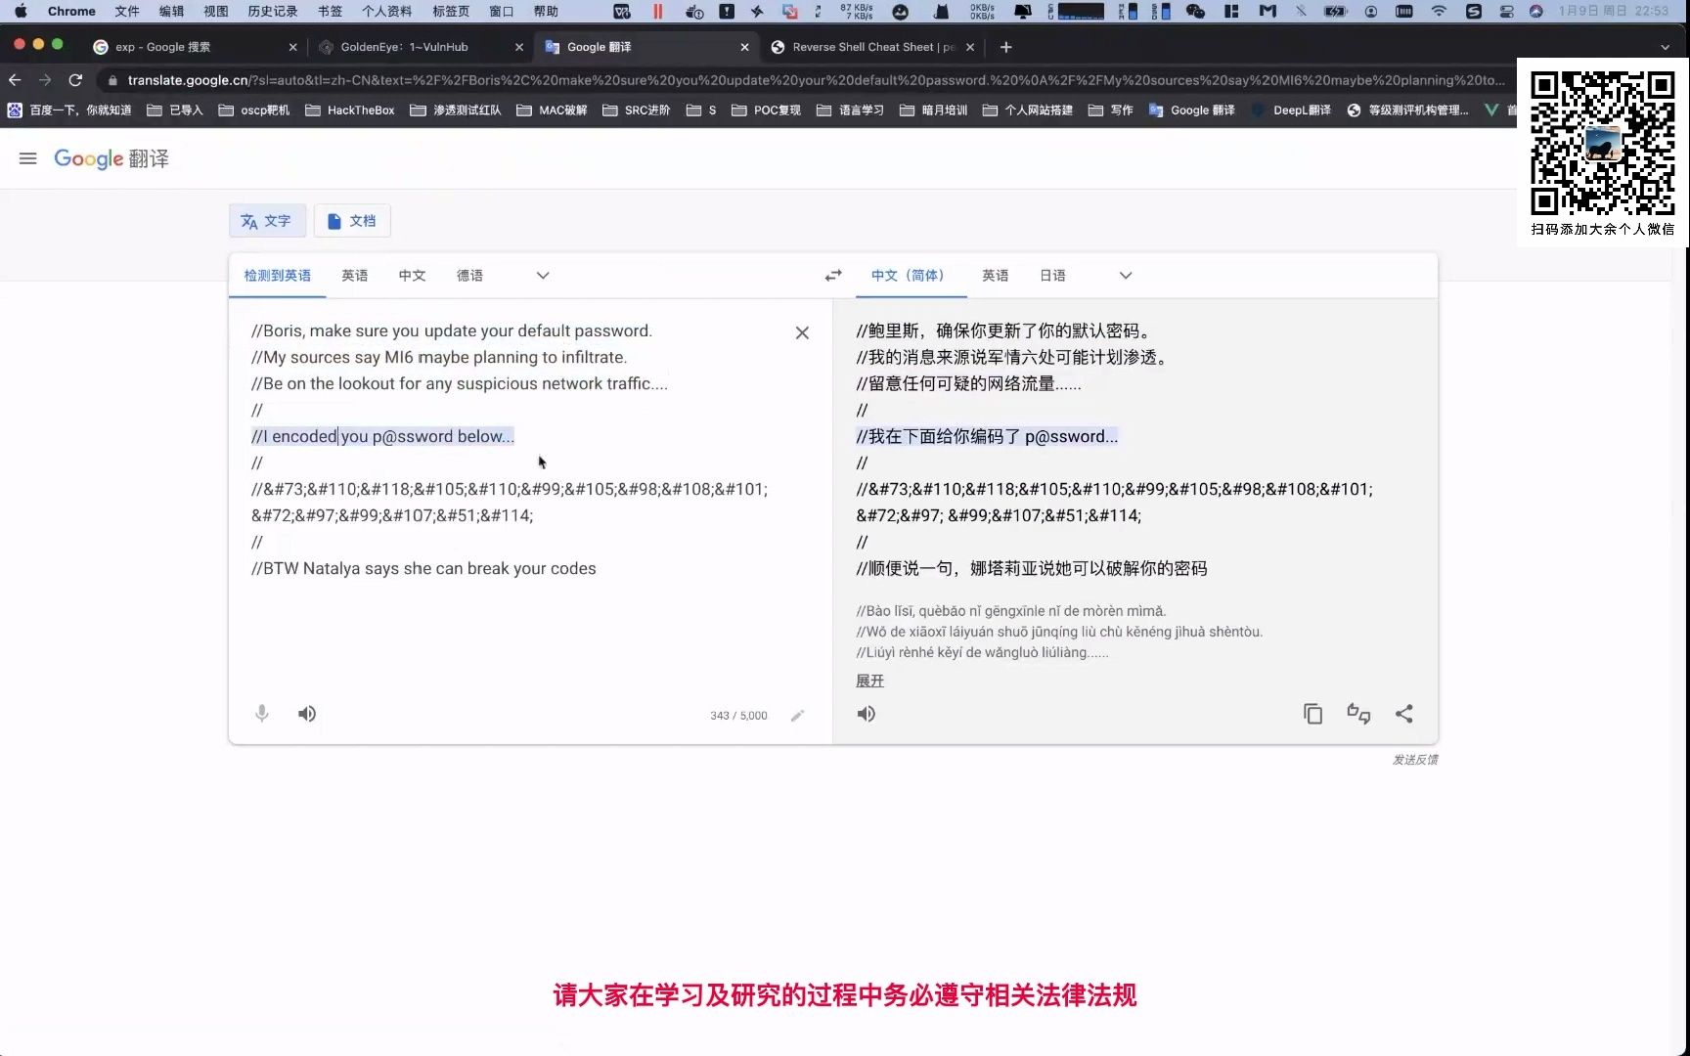Reload the page in Chrome
The image size is (1690, 1056).
tap(75, 80)
